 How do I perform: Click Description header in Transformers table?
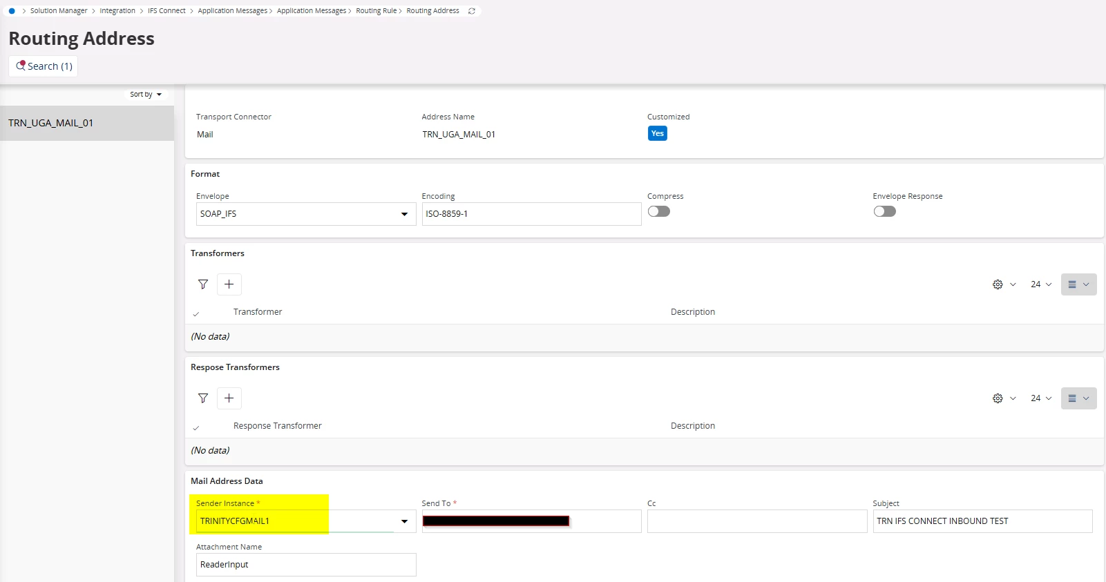pos(693,312)
